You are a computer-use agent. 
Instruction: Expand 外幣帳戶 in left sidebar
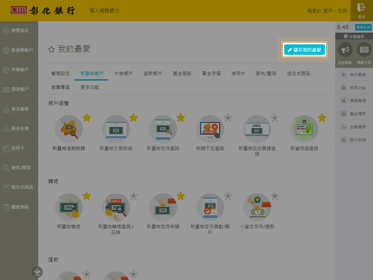coord(19,70)
